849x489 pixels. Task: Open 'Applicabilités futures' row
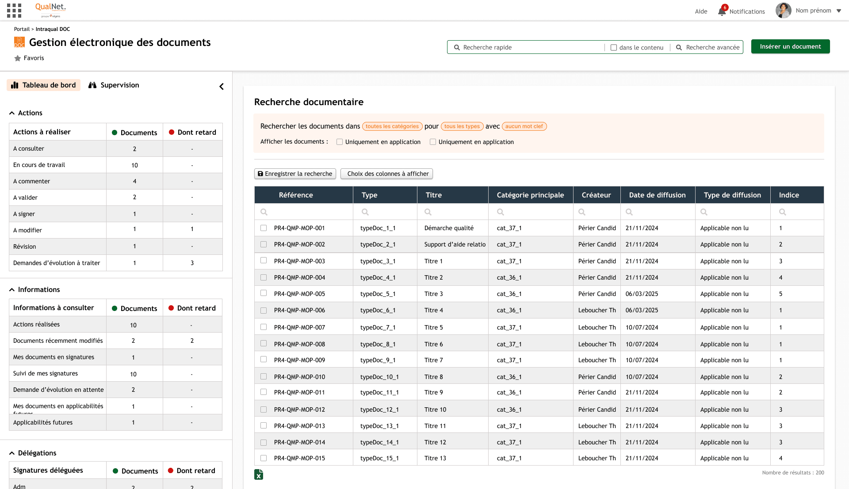pos(116,423)
